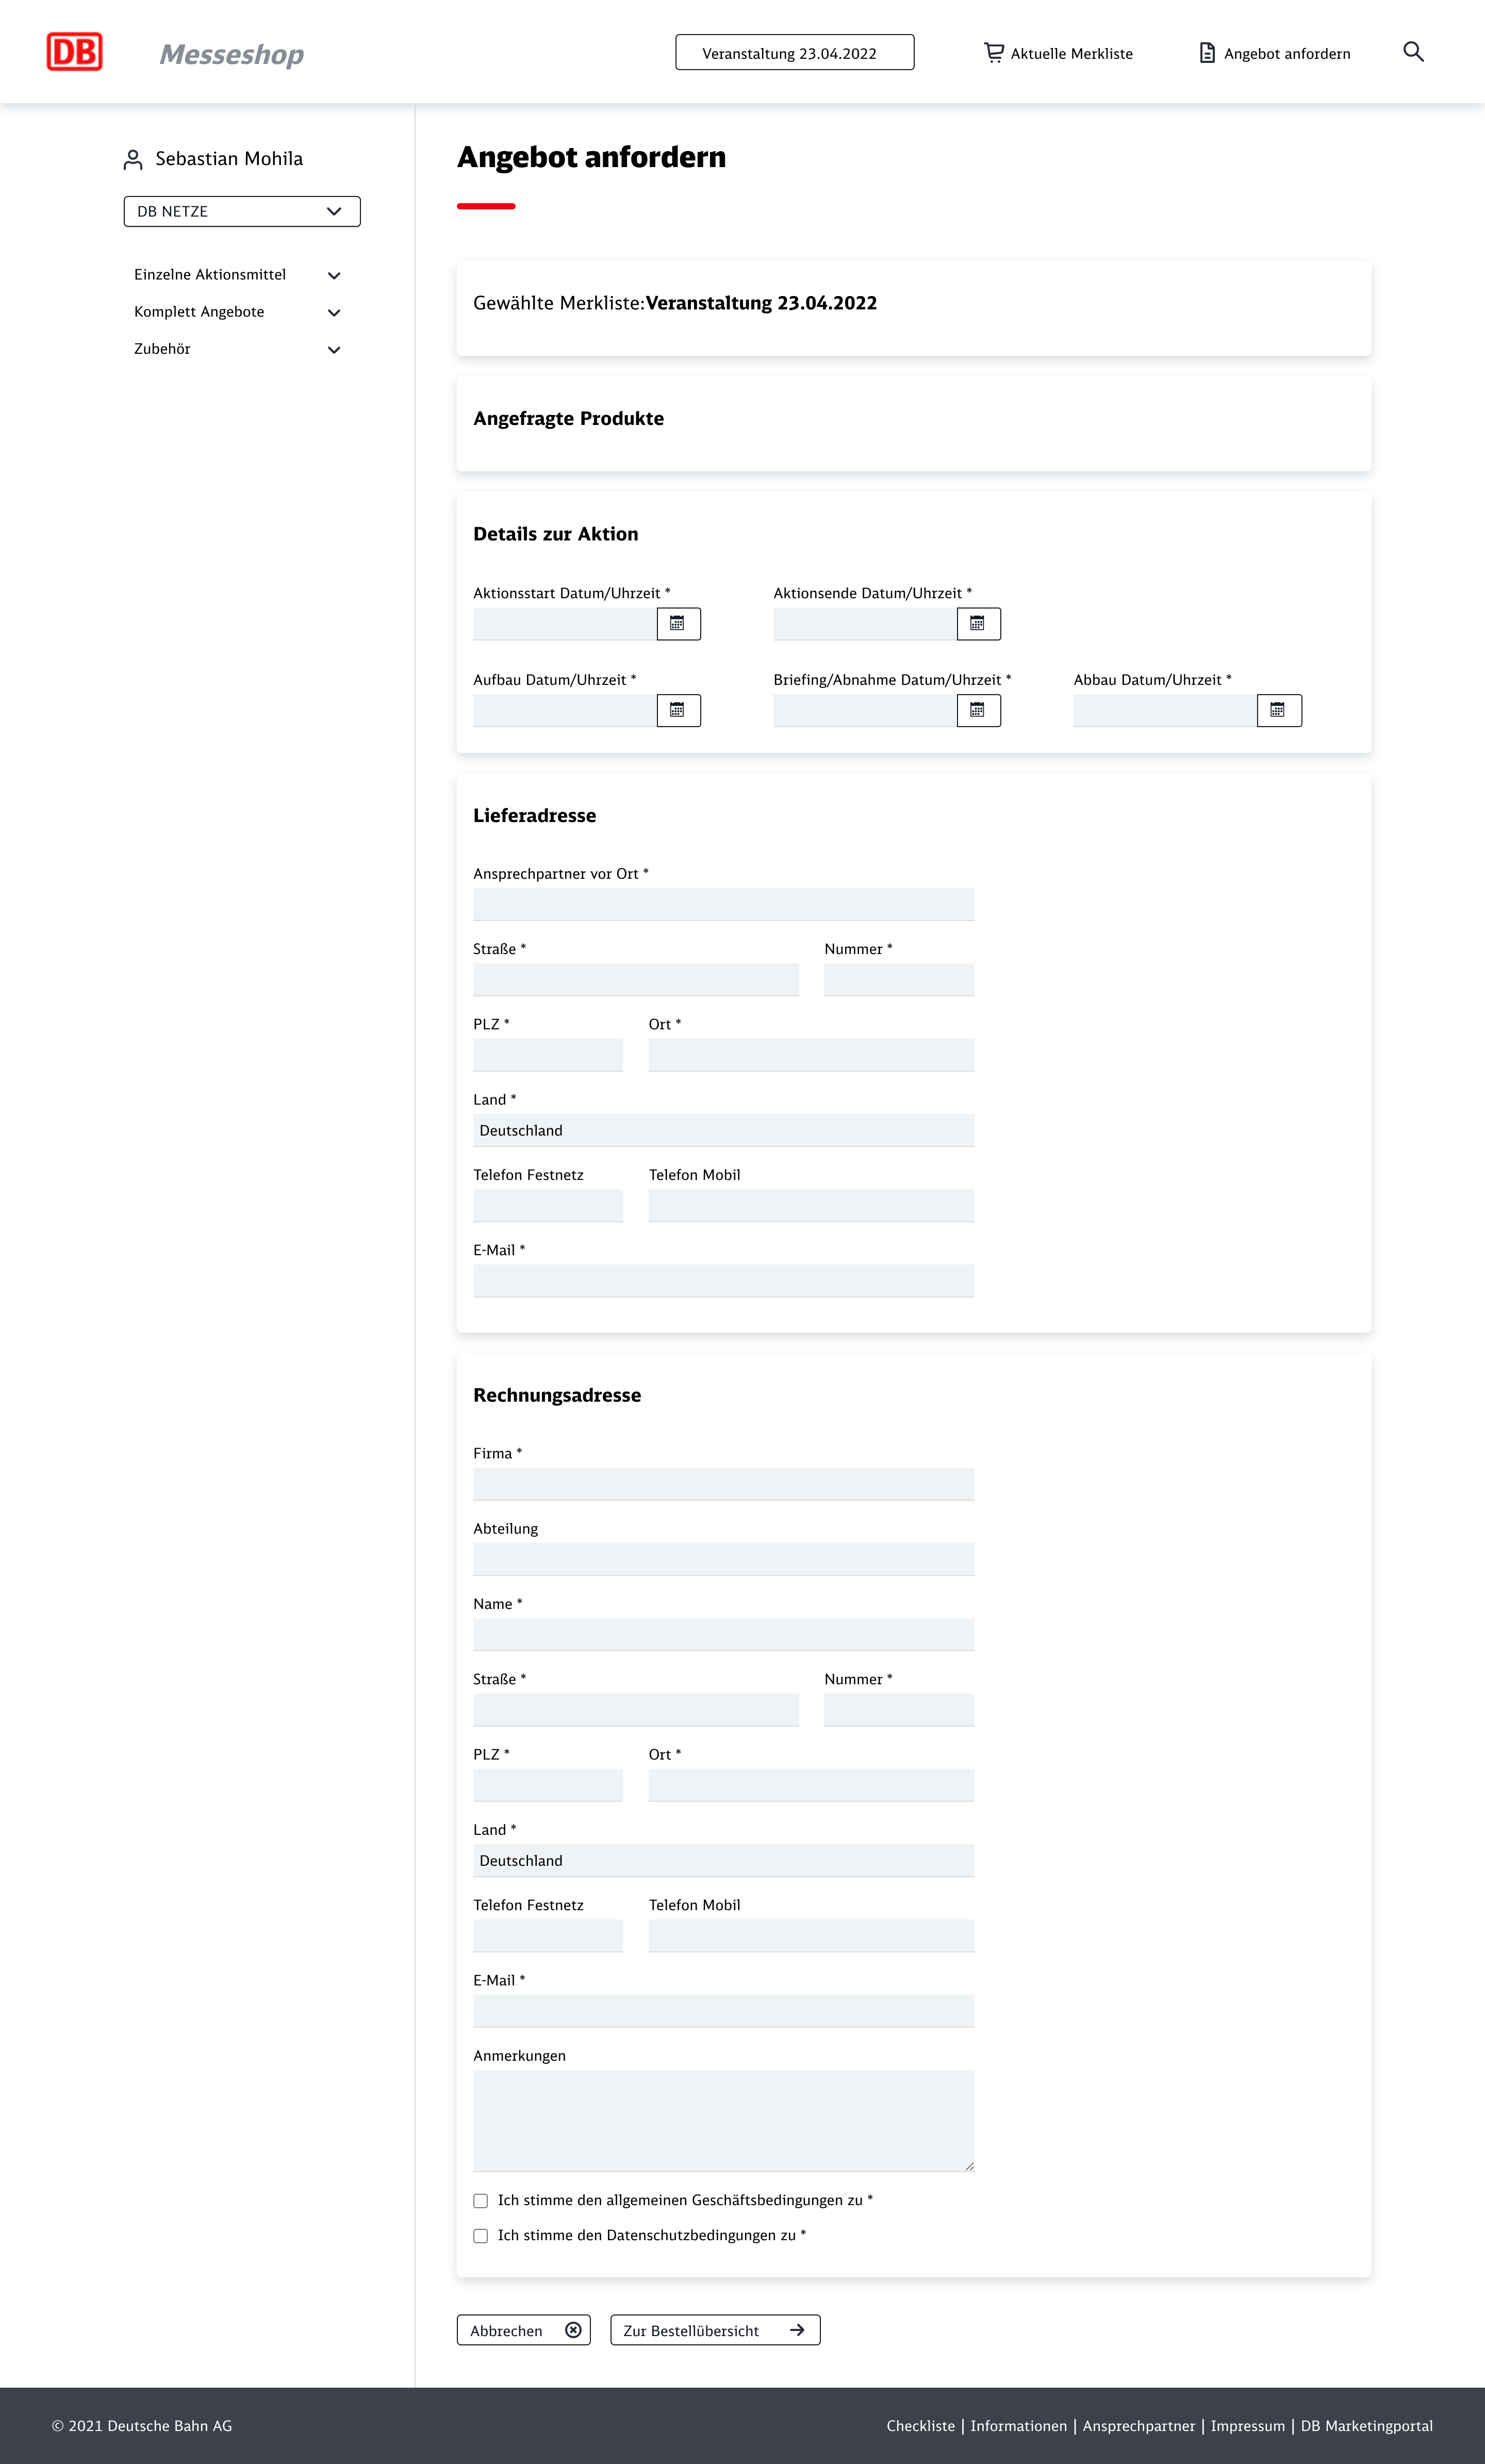Open calendar picker for Abbau date
This screenshot has width=1485, height=2464.
(1278, 711)
